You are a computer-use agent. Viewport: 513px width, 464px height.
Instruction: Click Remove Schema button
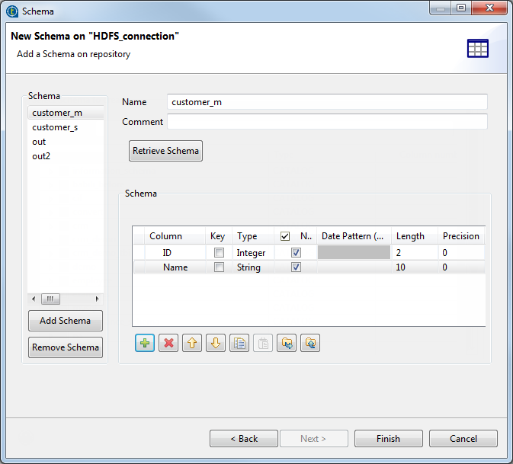click(66, 347)
